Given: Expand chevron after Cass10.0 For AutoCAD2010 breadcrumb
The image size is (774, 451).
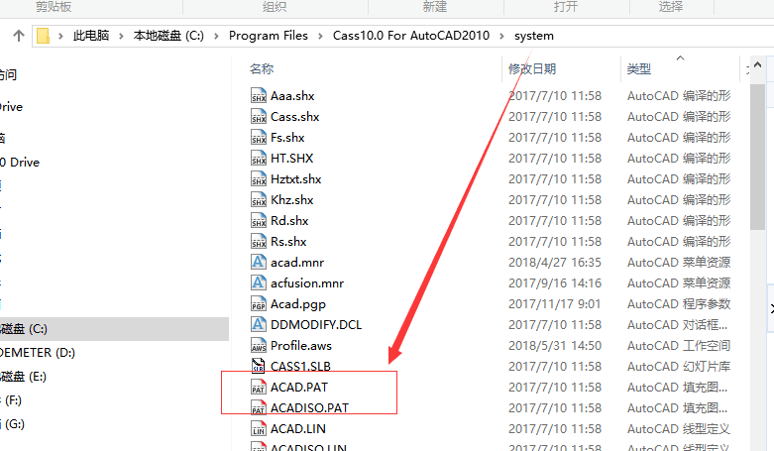Looking at the screenshot, I should coord(502,36).
